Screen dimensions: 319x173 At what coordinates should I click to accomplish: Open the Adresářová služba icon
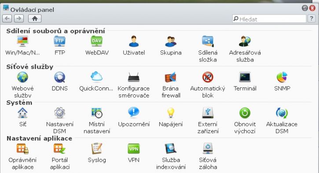245,41
